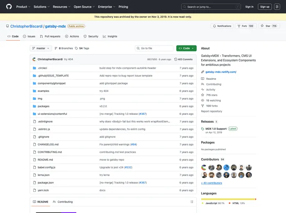View the 8 Branches link
The height and width of the screenshot is (213, 286).
coord(64,48)
